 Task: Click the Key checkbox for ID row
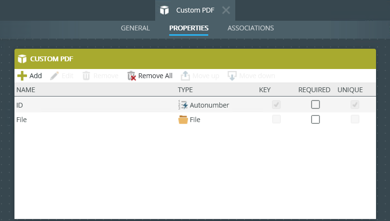pos(276,105)
